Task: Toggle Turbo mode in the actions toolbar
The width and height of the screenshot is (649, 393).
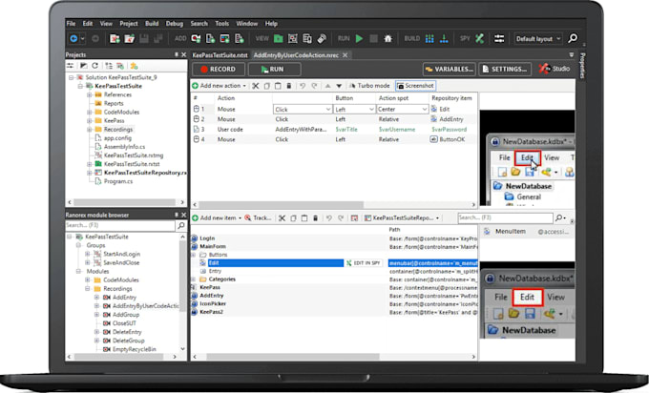Action: (367, 86)
